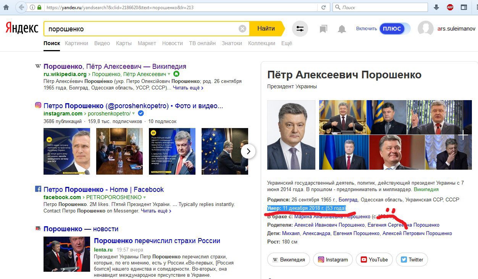Expand facebook PETROPOROSHENKO URL dropdown arrow
The image size is (478, 279).
145,198
